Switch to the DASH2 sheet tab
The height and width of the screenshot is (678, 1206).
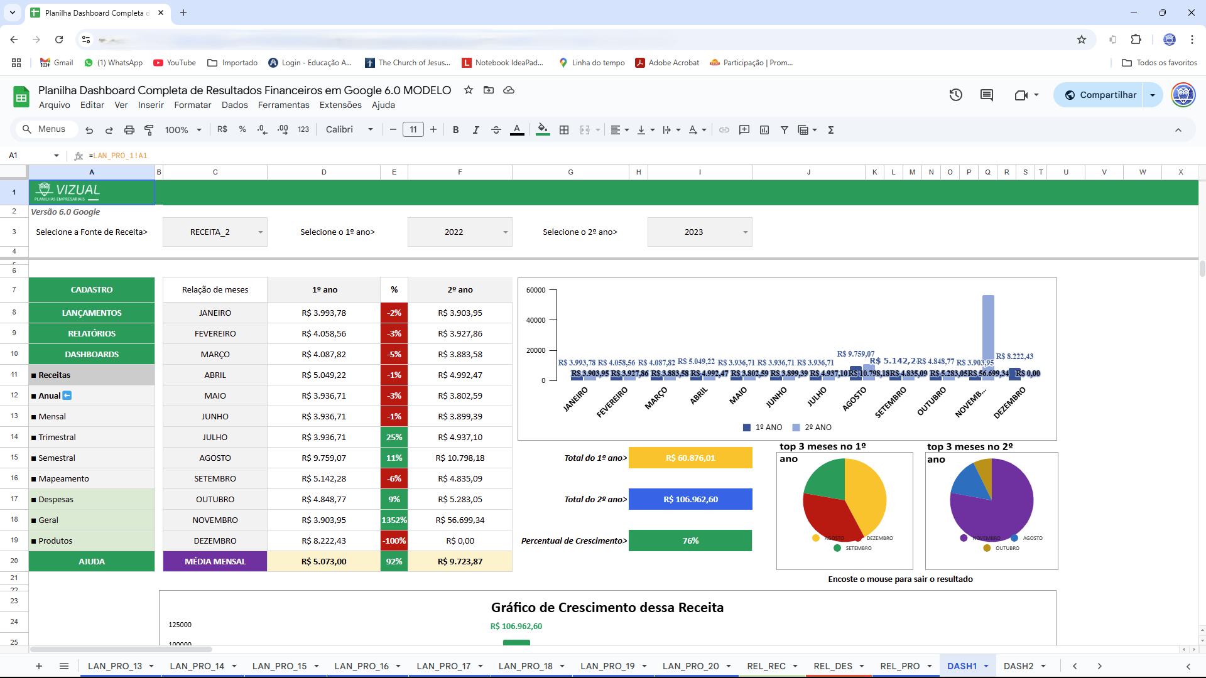click(1018, 666)
